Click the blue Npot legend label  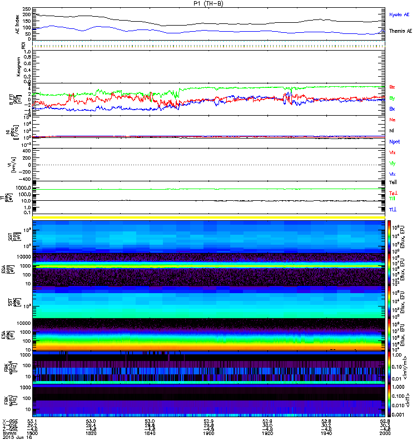[394, 141]
